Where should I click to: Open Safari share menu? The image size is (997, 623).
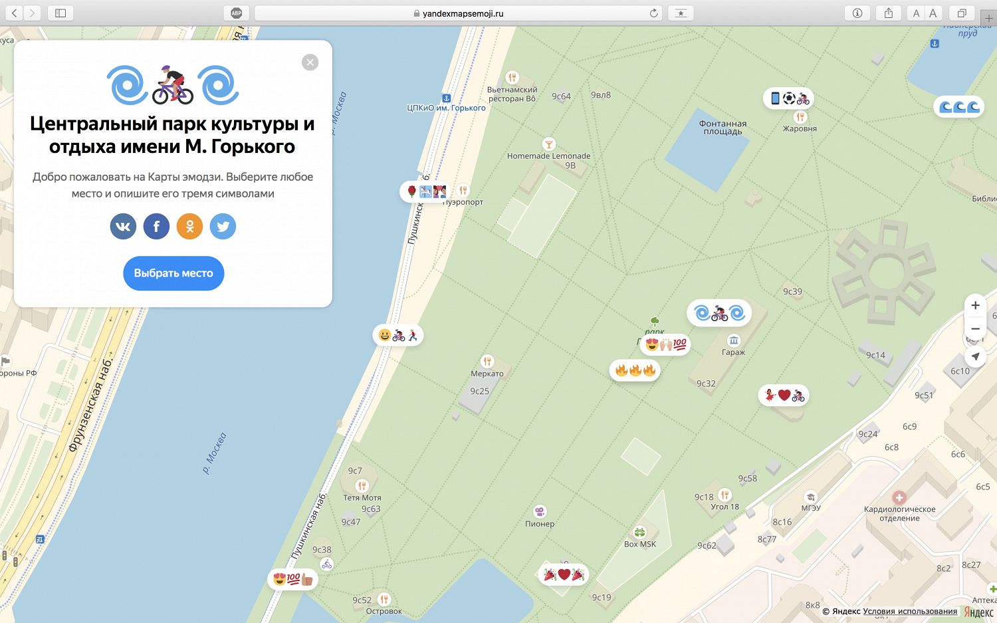pos(888,13)
